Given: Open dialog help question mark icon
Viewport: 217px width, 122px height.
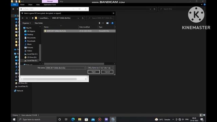Looking at the screenshot, I should coord(112,23).
